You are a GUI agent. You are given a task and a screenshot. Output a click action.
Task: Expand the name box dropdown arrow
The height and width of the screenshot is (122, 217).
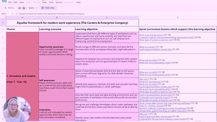click(12, 14)
